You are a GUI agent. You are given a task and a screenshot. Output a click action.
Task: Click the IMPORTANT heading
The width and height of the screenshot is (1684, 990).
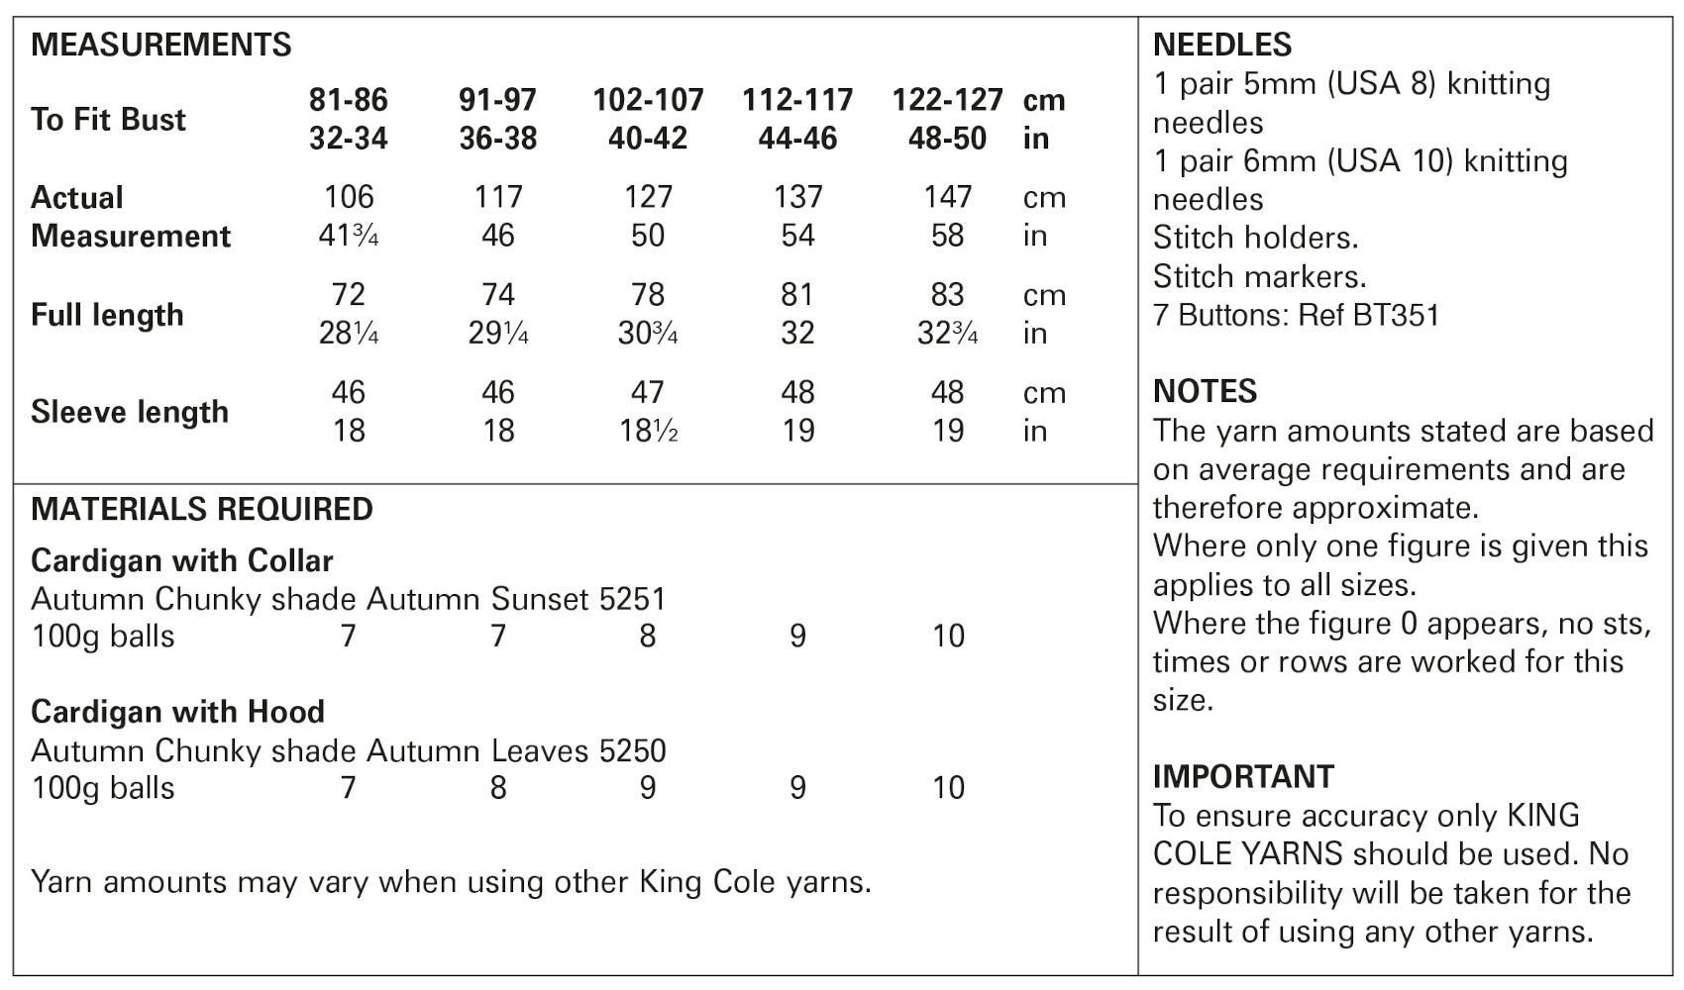(x=1243, y=776)
